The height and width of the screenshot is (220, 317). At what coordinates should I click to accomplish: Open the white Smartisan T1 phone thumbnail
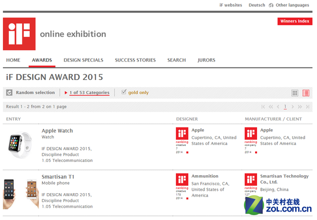32,193
